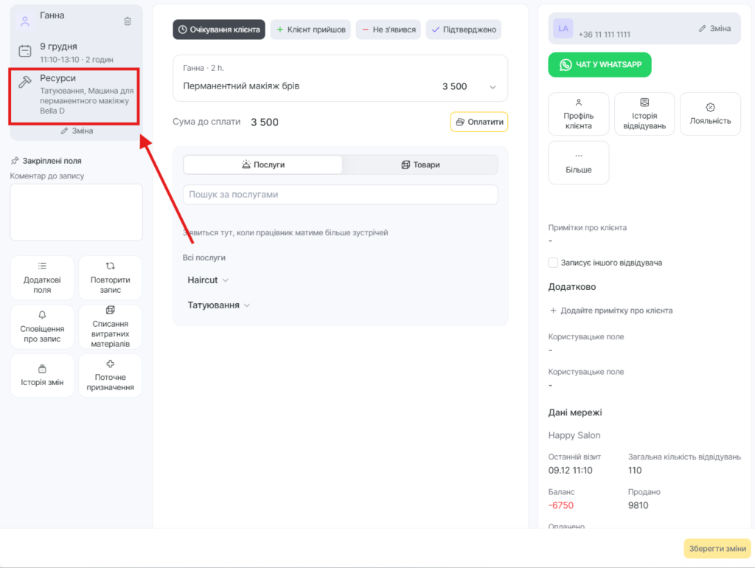Image resolution: width=755 pixels, height=568 pixels.
Task: Open the Профіль клієнта icon button
Action: [578, 114]
